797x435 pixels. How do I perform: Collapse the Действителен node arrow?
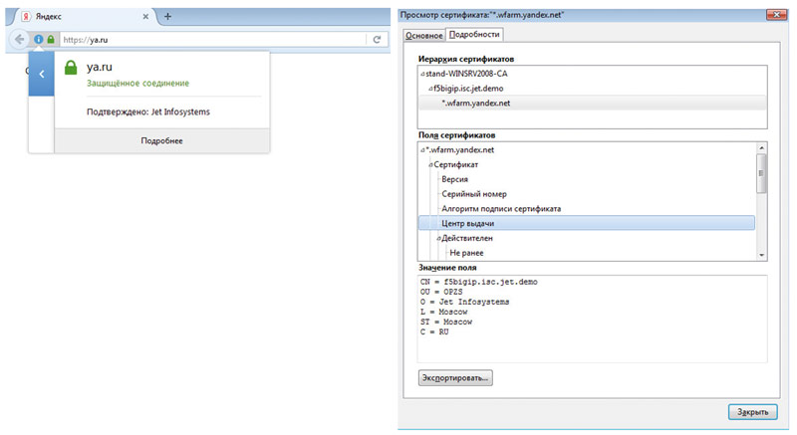[x=438, y=238]
